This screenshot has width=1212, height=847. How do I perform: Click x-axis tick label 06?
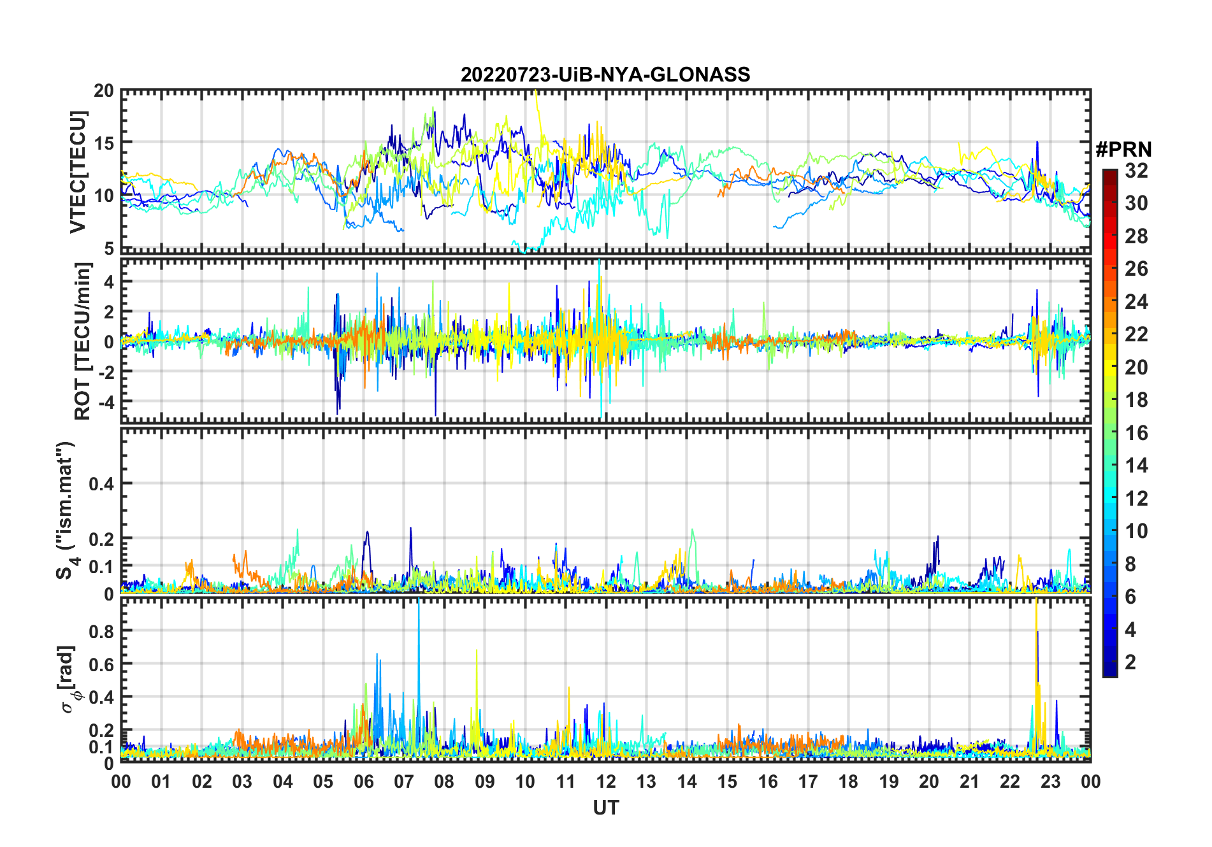coord(363,781)
